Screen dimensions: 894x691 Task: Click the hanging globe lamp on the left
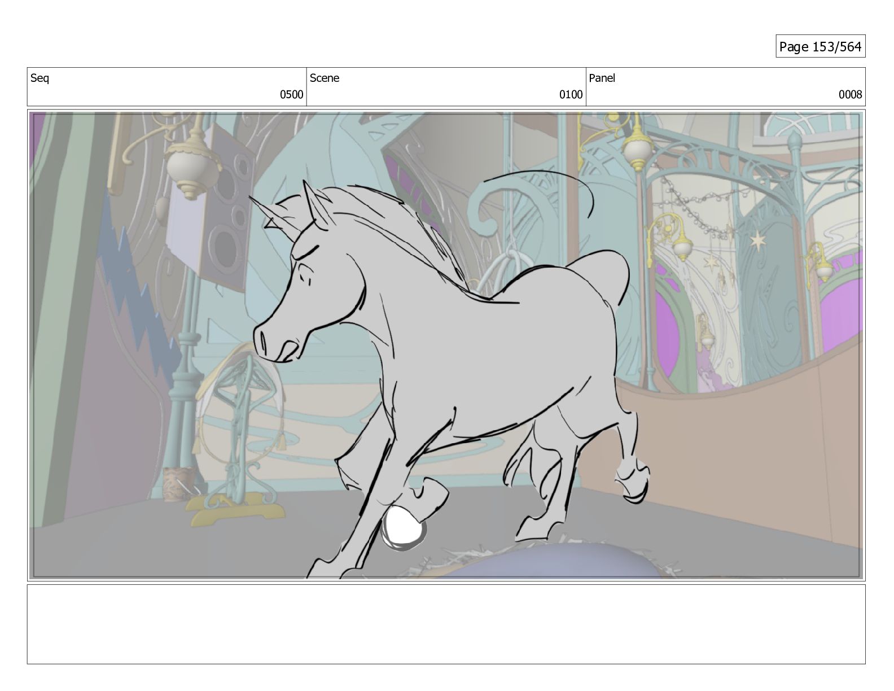[192, 169]
